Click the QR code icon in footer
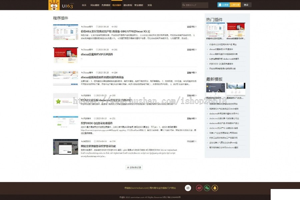Screen dimensions: 300x200 click(x=188, y=188)
